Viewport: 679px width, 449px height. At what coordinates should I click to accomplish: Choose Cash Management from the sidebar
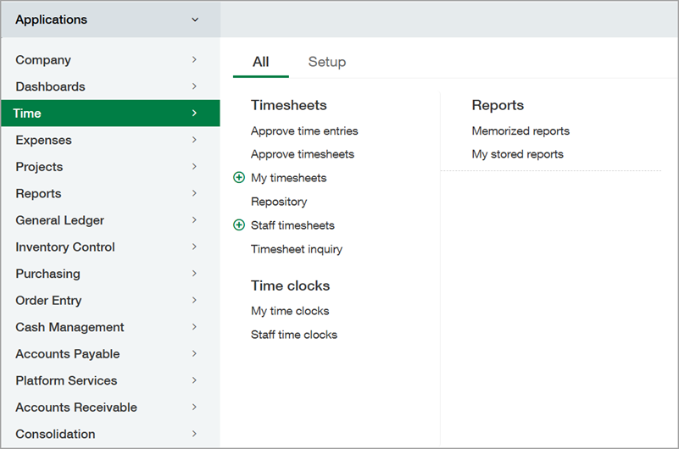coord(70,327)
